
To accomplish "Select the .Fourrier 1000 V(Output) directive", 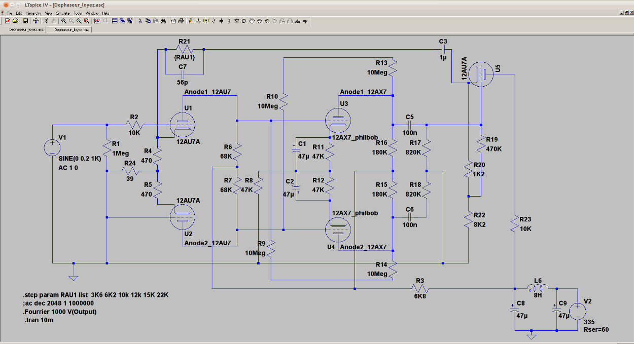I will pos(59,312).
